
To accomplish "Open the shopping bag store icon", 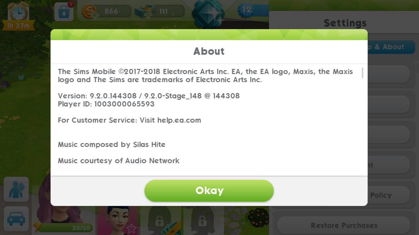I will (64, 12).
